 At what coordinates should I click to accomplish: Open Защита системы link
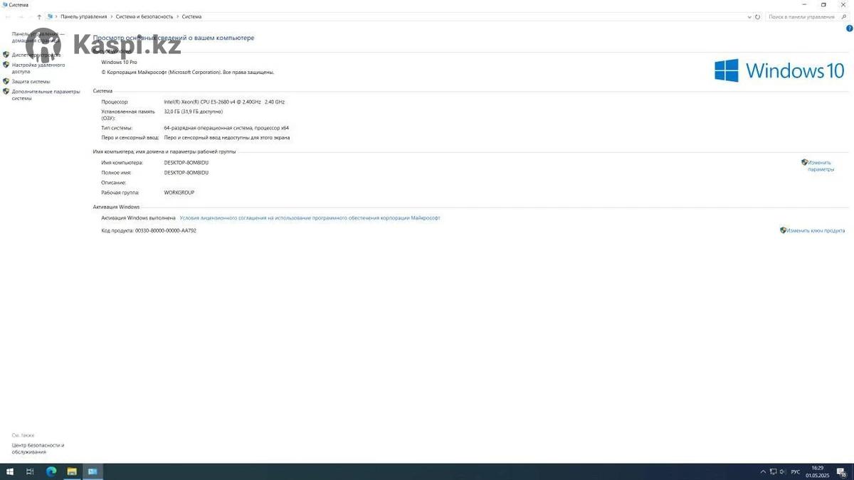(x=31, y=82)
